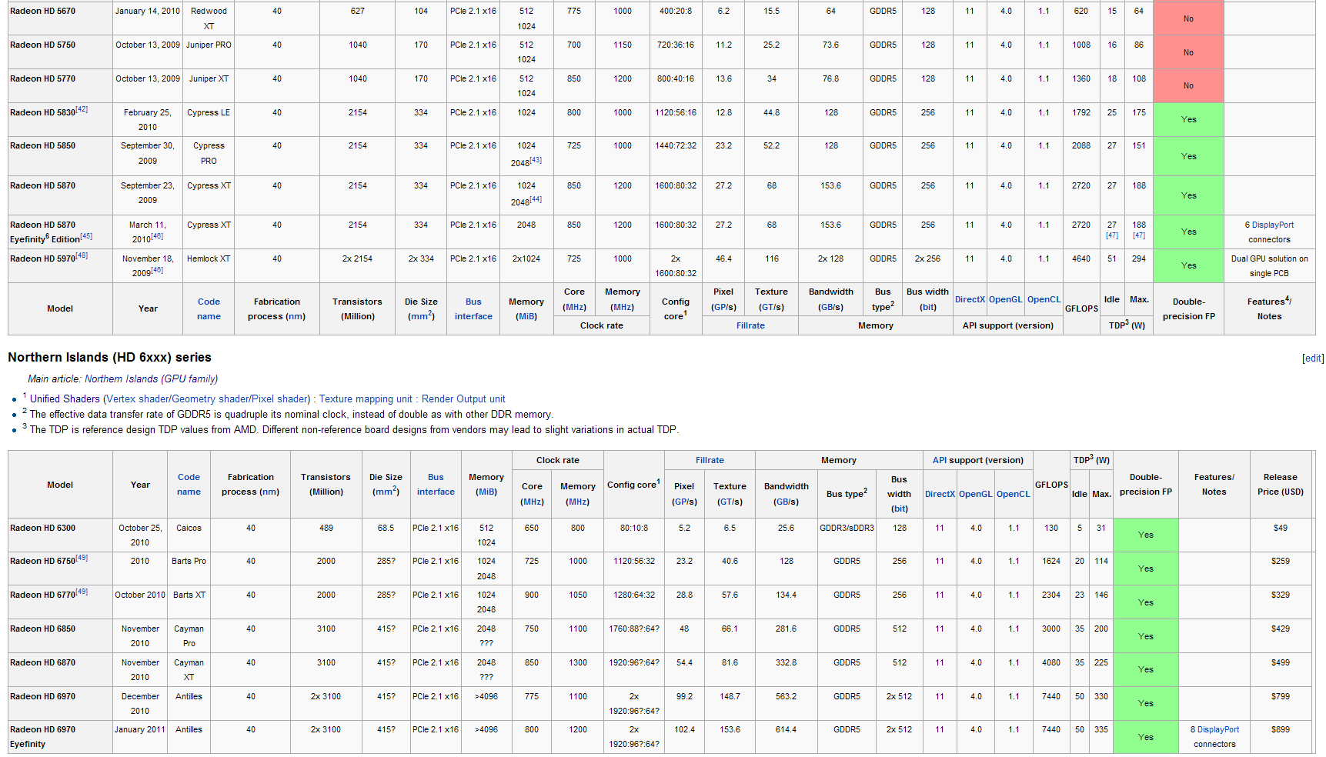Click the DirectX header link in upper table
The width and height of the screenshot is (1326, 757).
(970, 299)
